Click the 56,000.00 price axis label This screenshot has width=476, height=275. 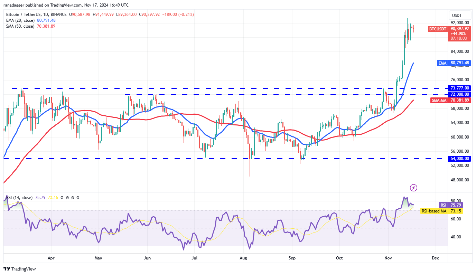[x=460, y=151]
